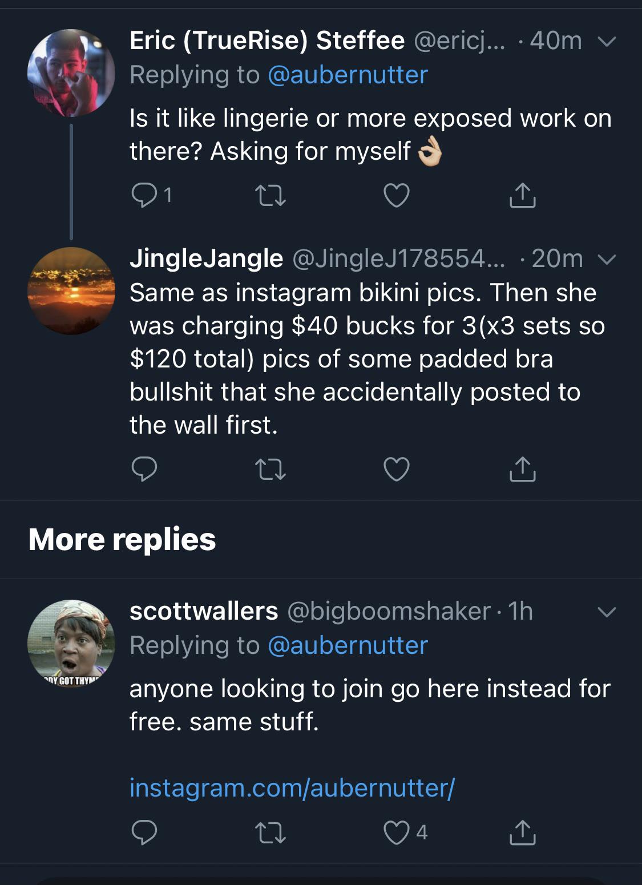Open @aubernutter profile from Eric's reply
This screenshot has height=885, width=642.
pos(349,74)
